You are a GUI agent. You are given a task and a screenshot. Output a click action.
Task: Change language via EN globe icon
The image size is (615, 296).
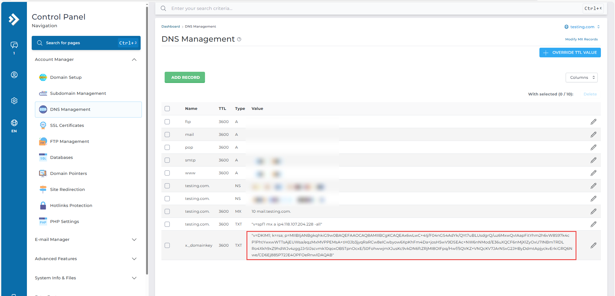[x=14, y=125]
